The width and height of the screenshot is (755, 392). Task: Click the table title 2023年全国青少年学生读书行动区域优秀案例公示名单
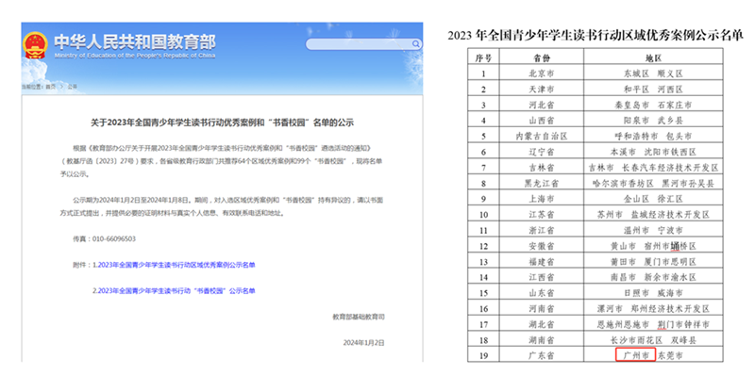click(596, 36)
